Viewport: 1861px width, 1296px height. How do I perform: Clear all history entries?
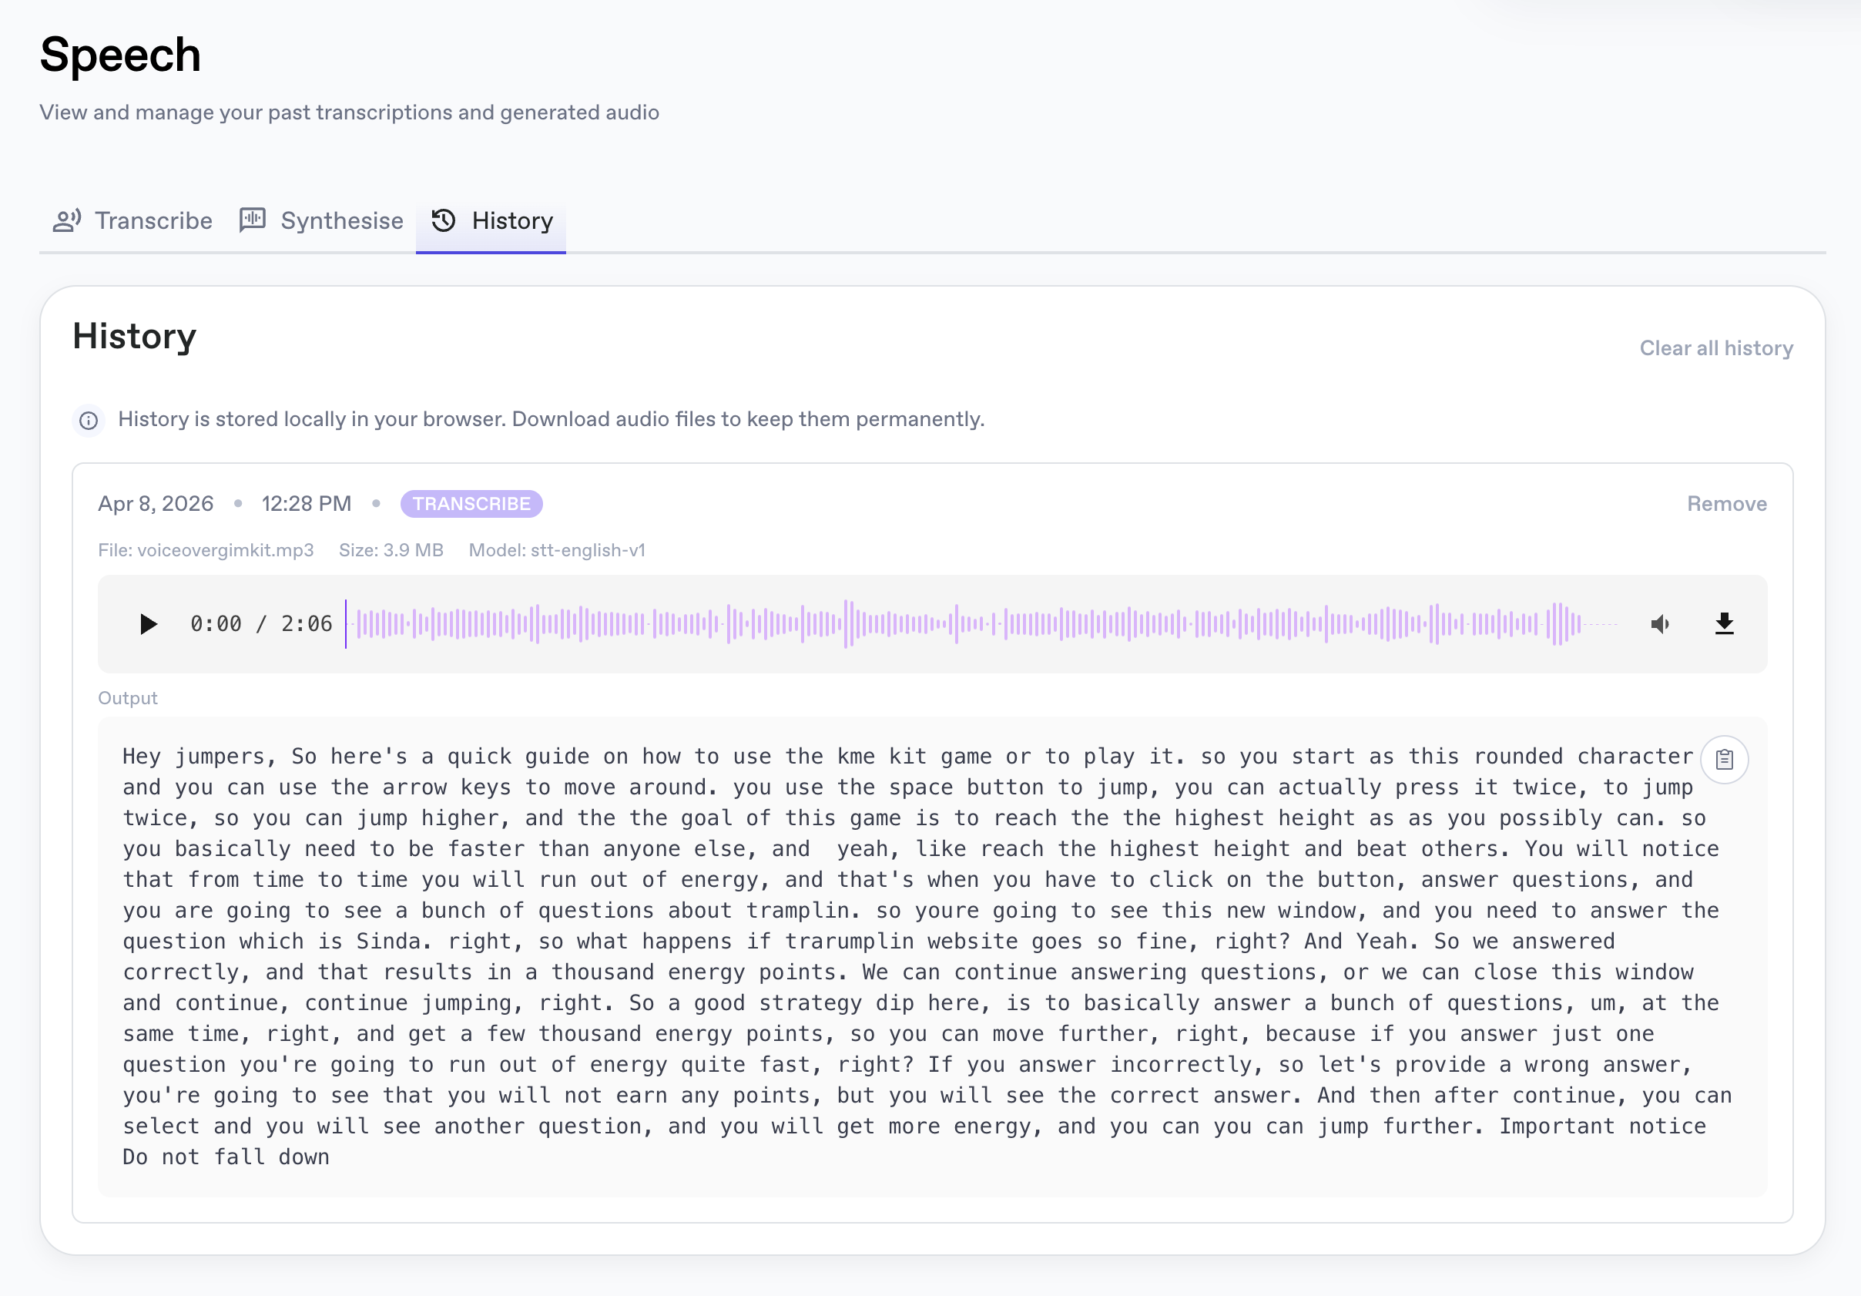1716,348
